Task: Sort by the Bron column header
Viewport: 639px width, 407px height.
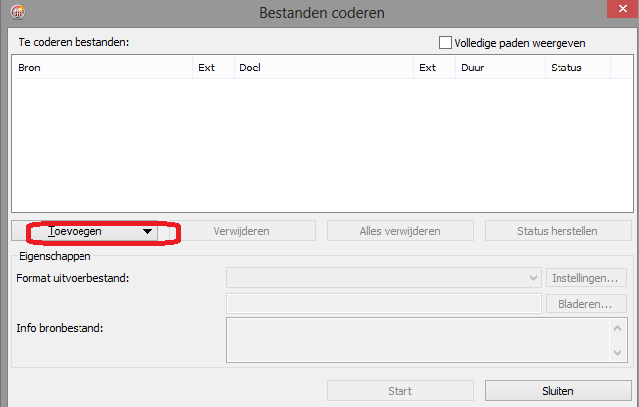Action: [102, 68]
